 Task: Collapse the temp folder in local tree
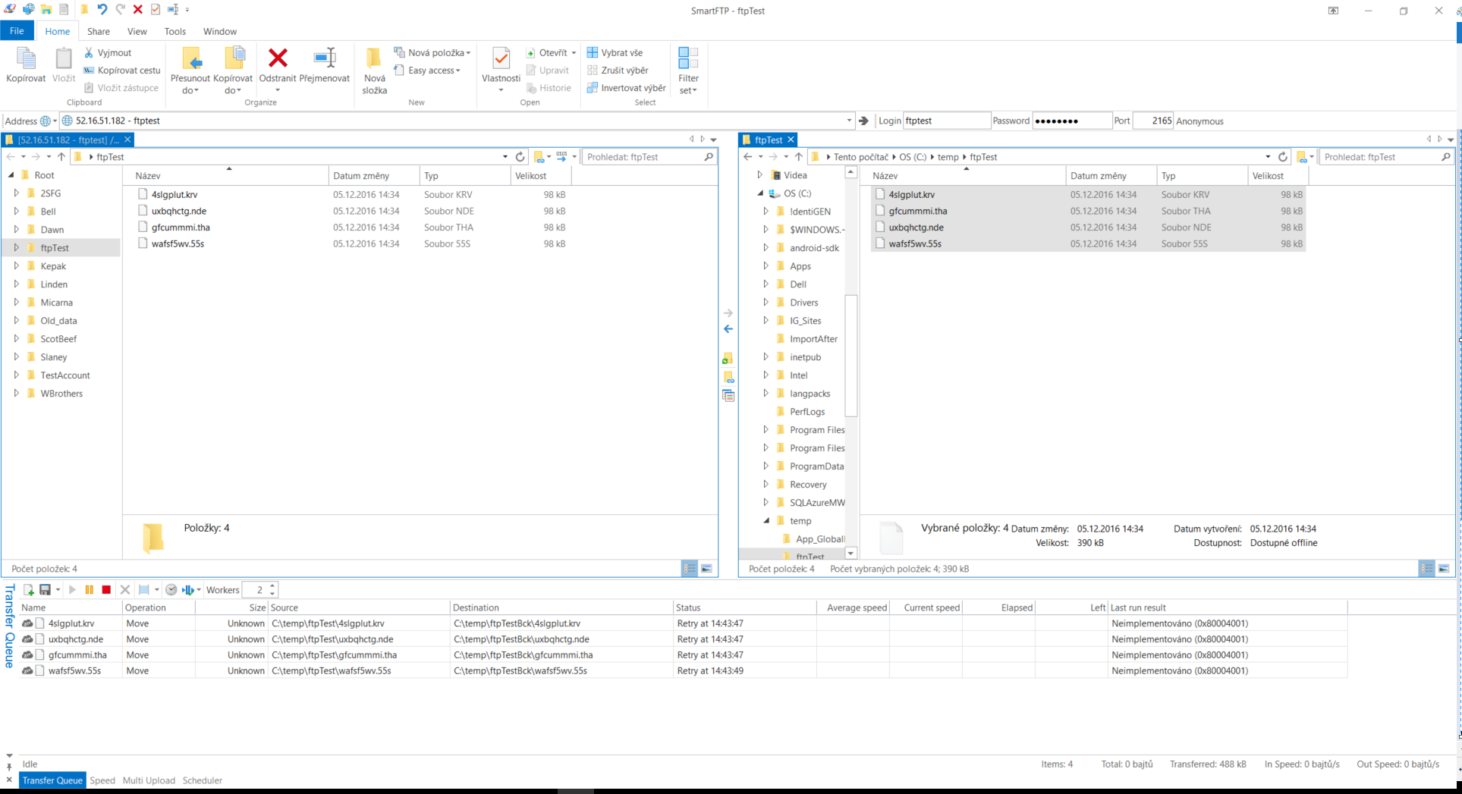click(x=766, y=521)
